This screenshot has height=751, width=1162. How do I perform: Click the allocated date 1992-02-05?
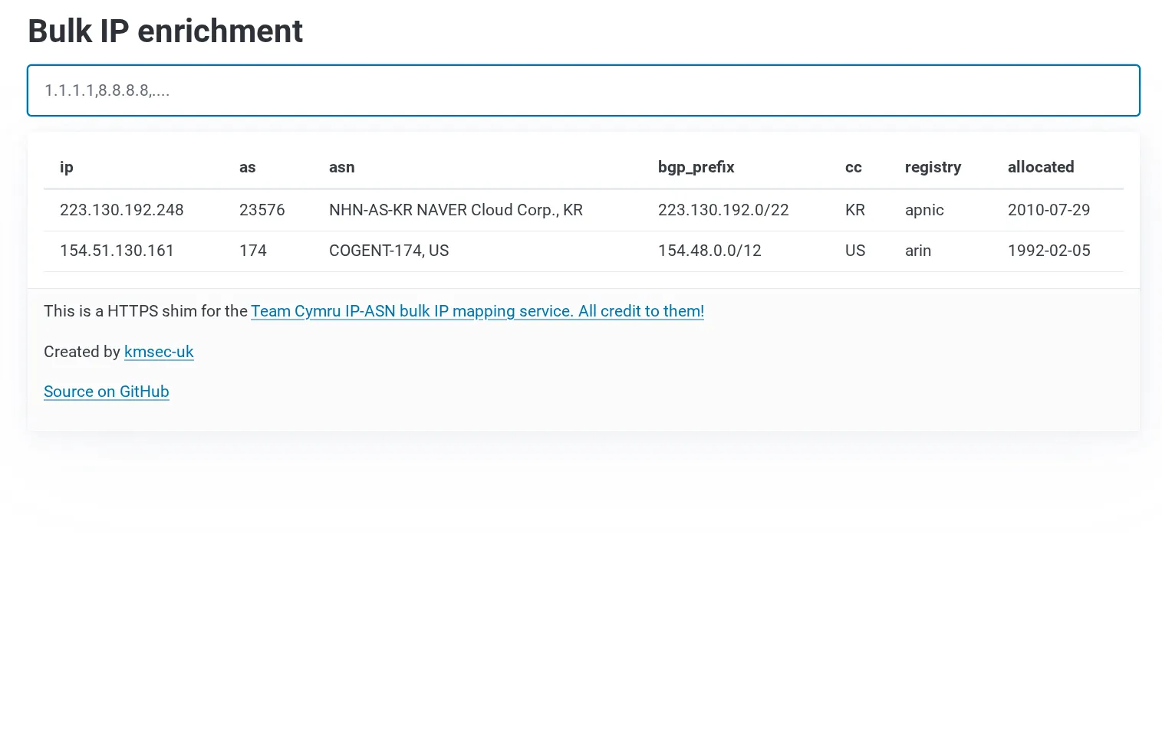point(1048,251)
